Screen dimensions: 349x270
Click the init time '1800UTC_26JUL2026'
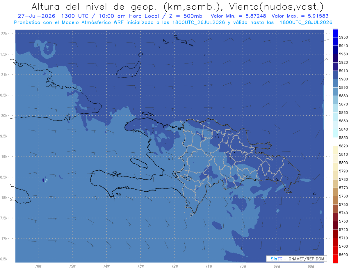click(x=200, y=22)
